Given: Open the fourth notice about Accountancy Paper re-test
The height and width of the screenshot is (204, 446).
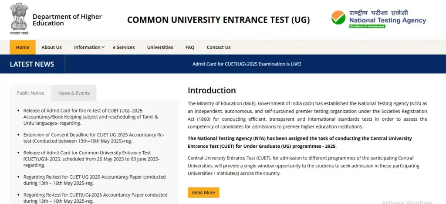Looking at the screenshot, I should tap(94, 180).
